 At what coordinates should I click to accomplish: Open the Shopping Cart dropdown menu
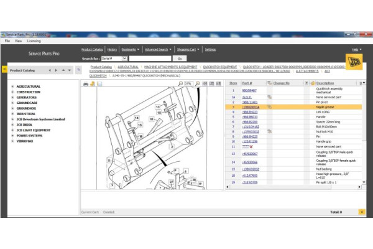click(187, 49)
